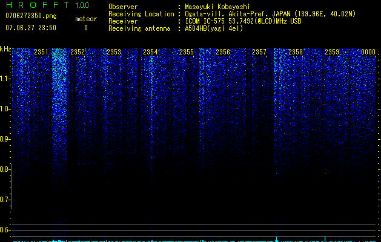Click the 0000 time marker
The image size is (381, 242).
coord(368,52)
